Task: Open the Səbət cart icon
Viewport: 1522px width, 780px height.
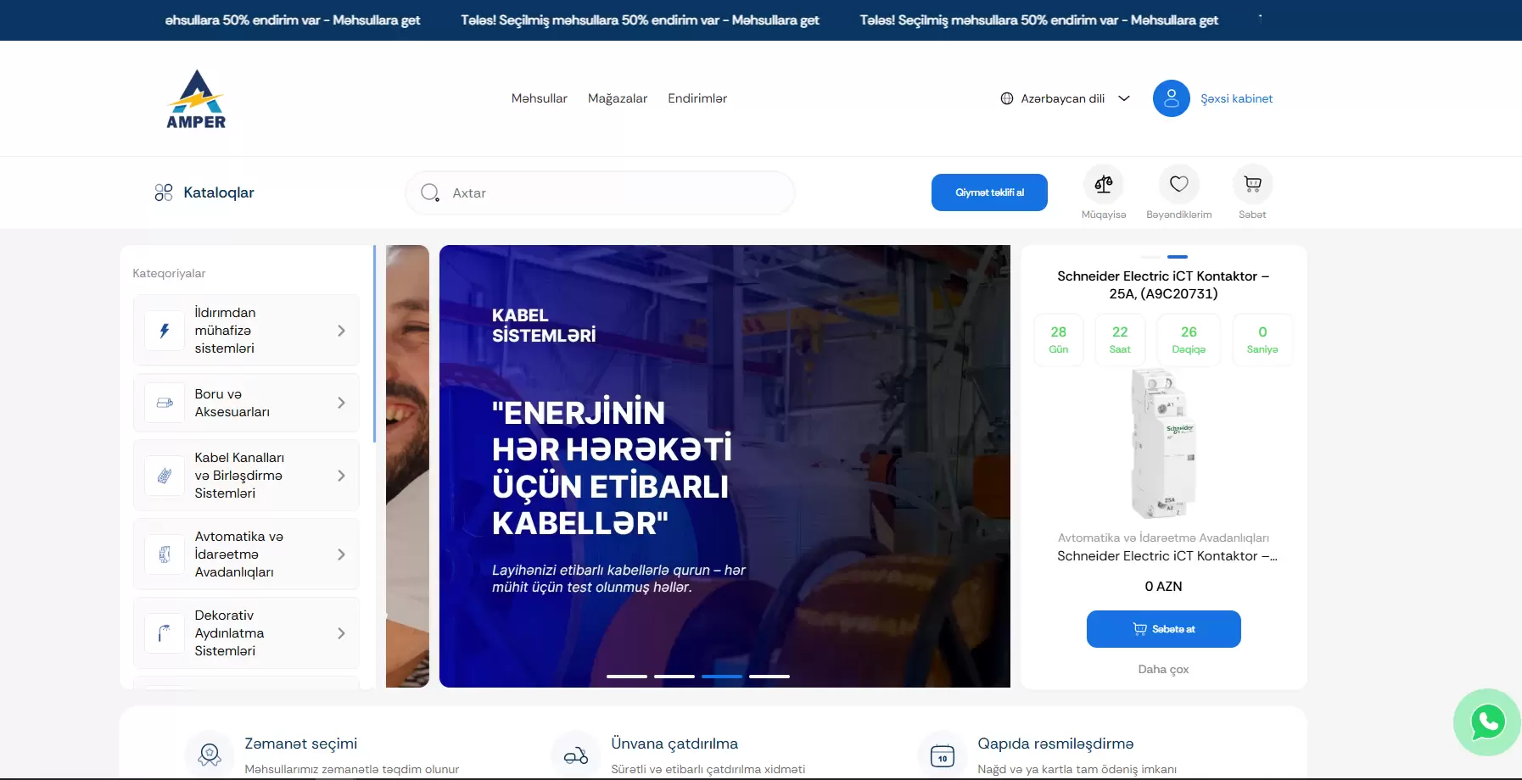Action: point(1252,185)
